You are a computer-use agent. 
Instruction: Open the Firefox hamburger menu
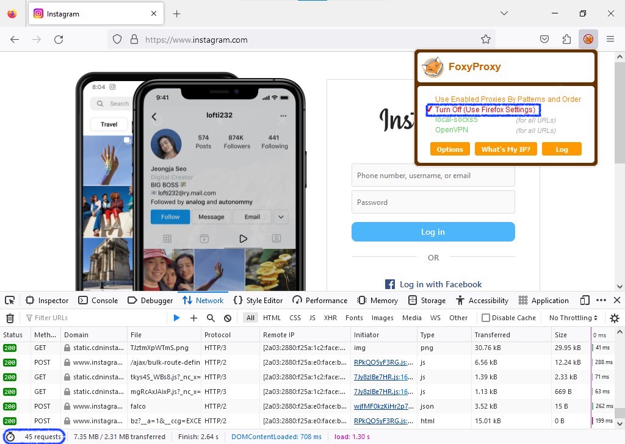pos(610,39)
